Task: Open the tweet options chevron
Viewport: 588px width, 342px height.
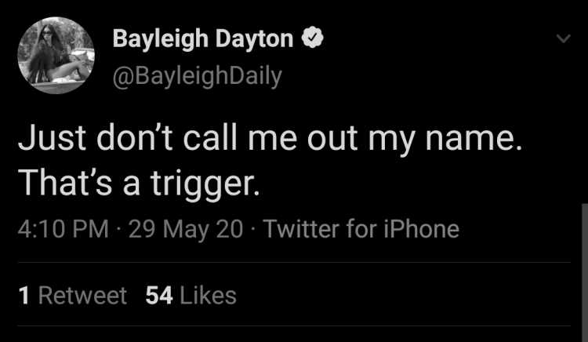Action: click(563, 38)
